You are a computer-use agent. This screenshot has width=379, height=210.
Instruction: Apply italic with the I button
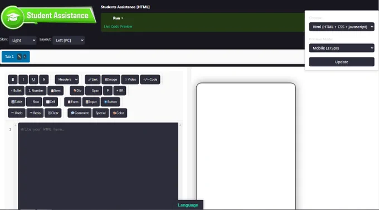(23, 79)
